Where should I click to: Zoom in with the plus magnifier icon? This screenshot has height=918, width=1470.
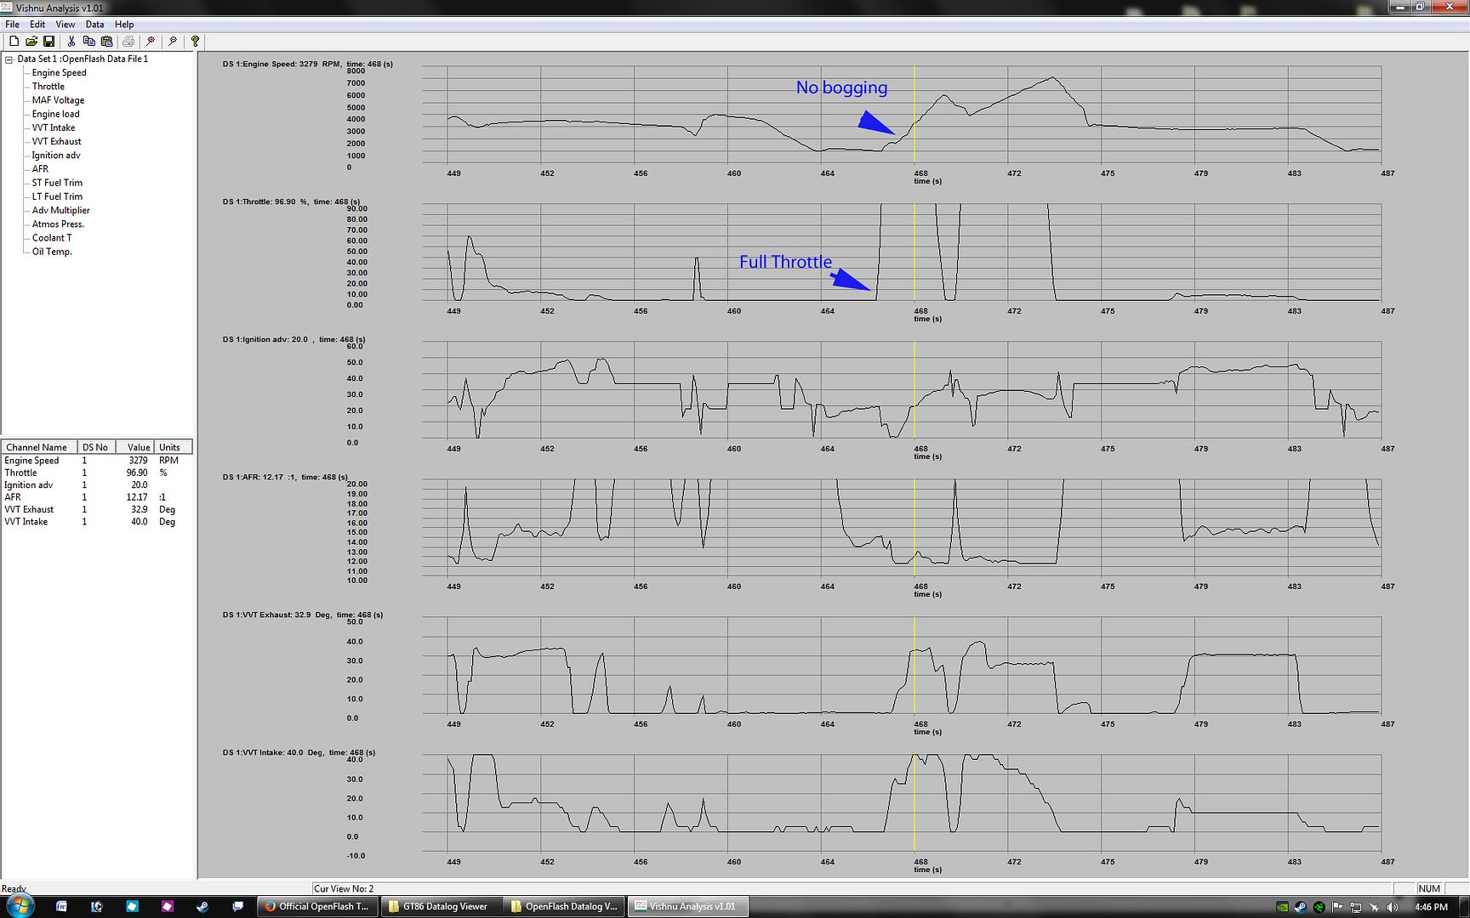(151, 41)
